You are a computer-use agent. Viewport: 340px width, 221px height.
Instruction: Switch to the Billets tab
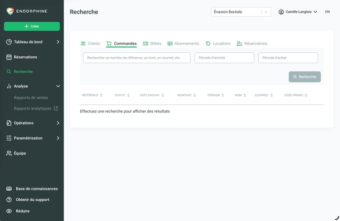[152, 44]
